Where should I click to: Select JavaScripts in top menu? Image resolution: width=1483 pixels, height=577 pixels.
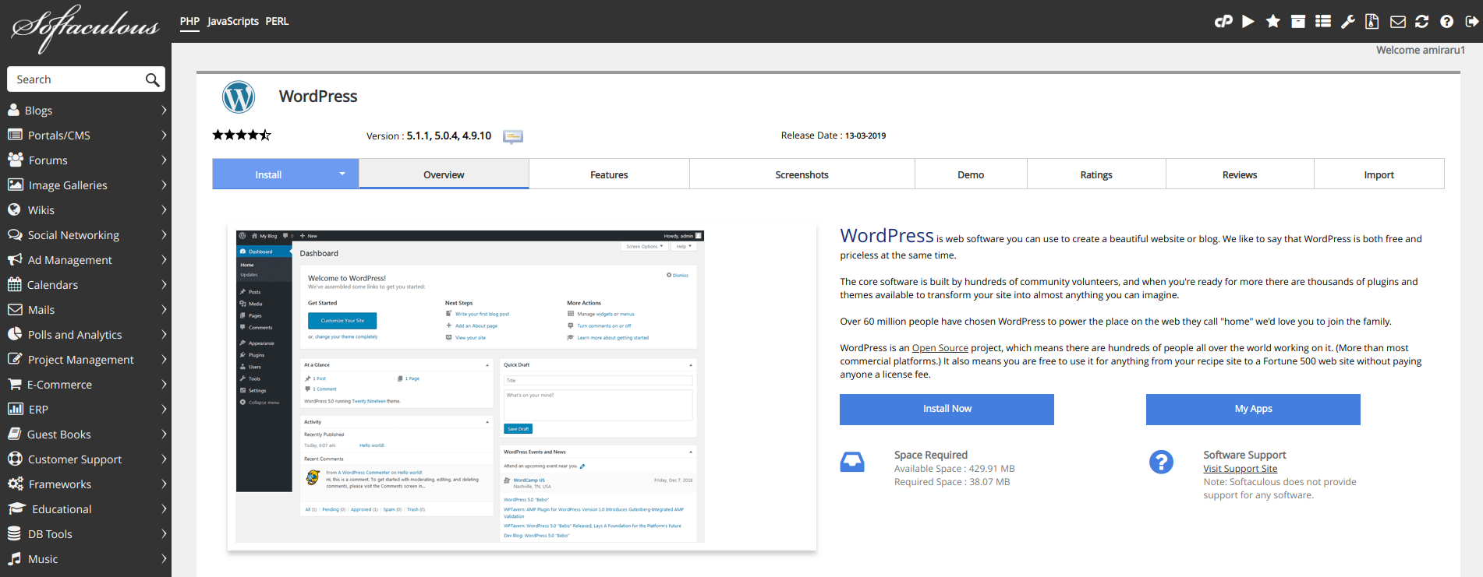point(232,21)
